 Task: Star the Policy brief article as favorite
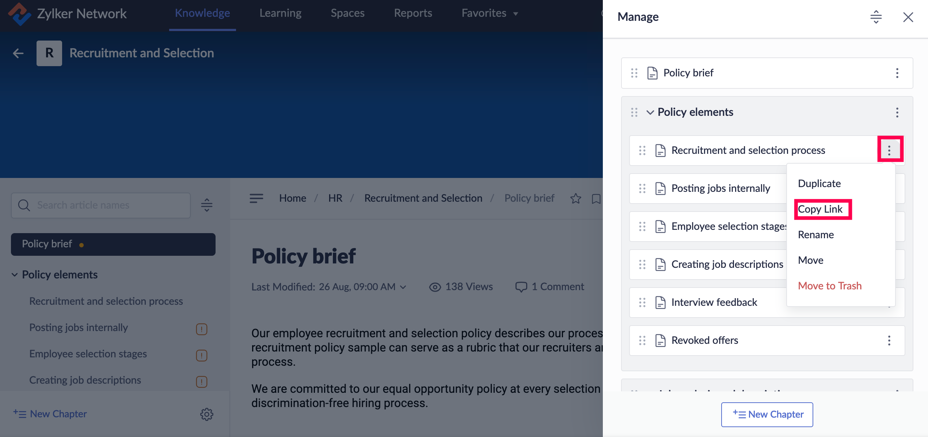click(576, 198)
